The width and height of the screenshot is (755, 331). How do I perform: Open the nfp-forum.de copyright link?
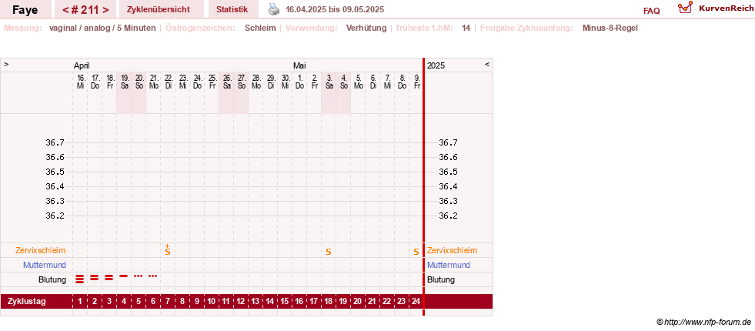click(704, 322)
